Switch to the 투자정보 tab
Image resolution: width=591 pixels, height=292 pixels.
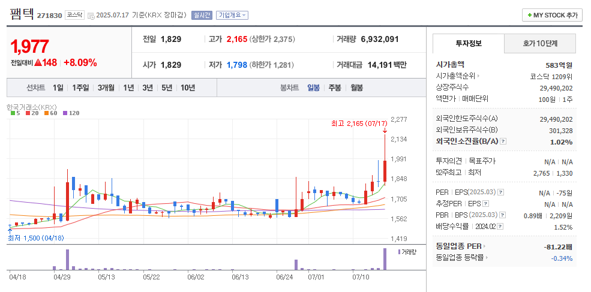click(x=469, y=43)
